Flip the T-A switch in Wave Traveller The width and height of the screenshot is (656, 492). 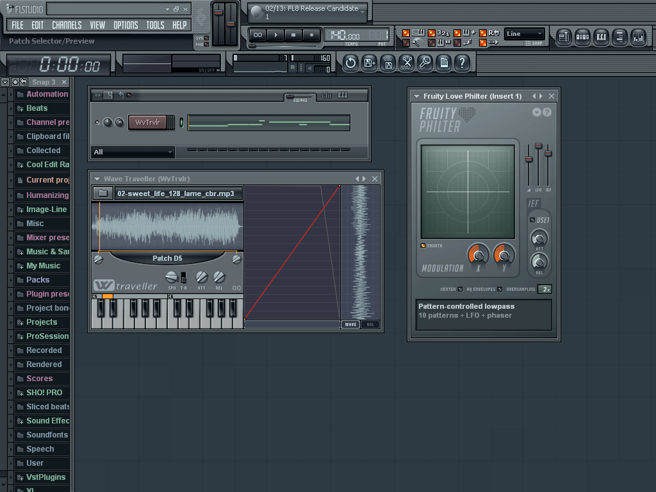point(183,278)
